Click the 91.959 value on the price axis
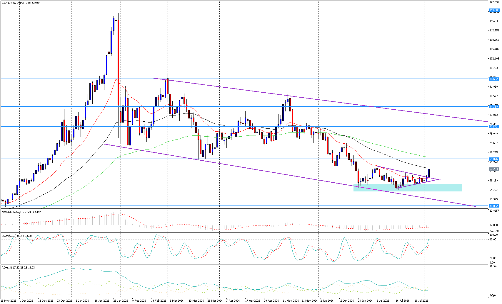502x304 pixels. click(x=494, y=86)
